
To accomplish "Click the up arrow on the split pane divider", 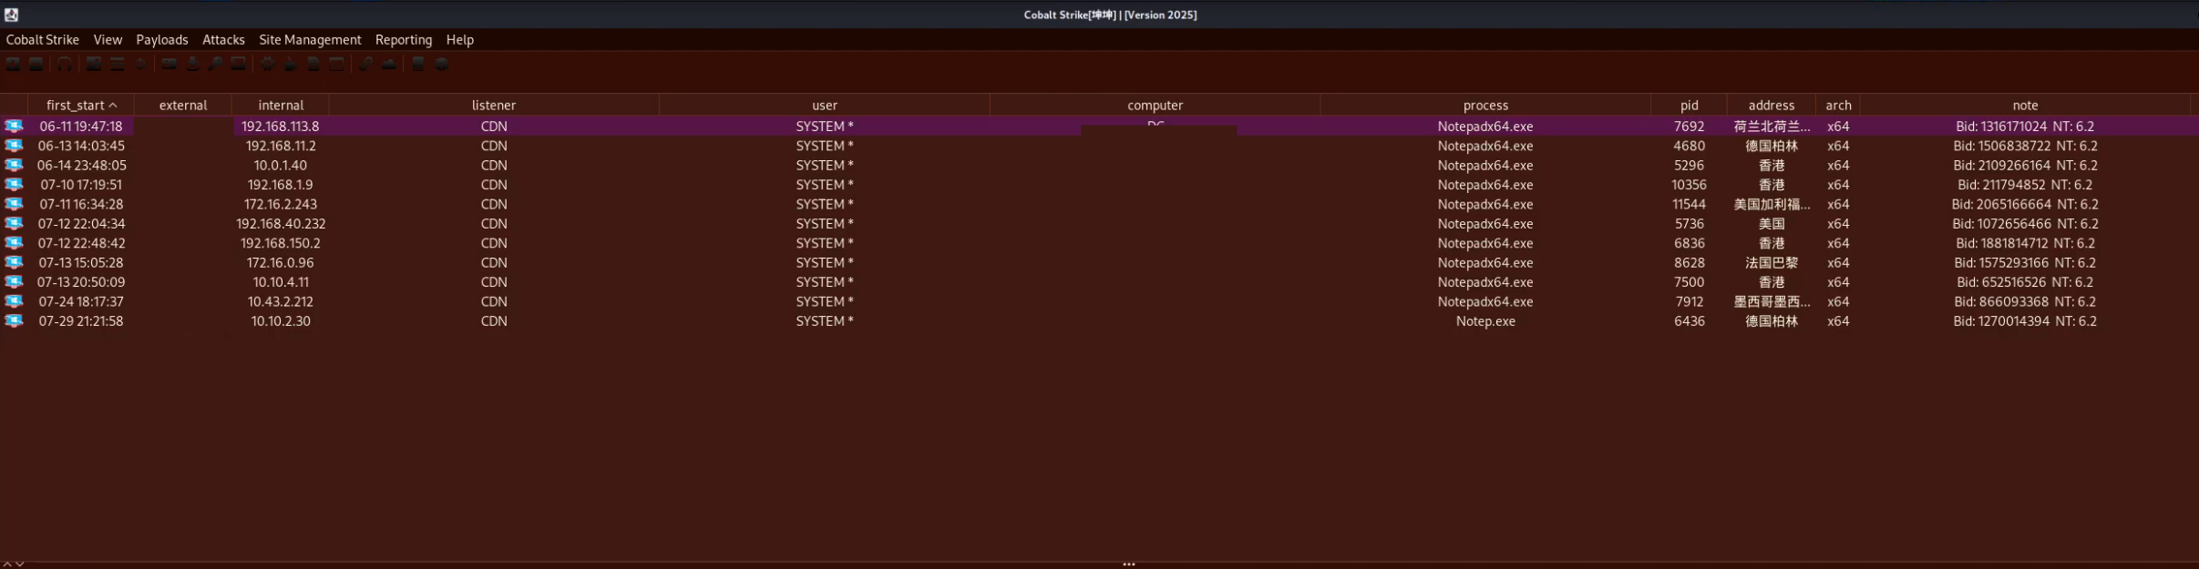I will pyautogui.click(x=7, y=564).
